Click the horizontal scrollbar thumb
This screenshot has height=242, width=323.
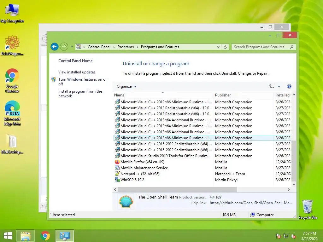tap(177, 189)
